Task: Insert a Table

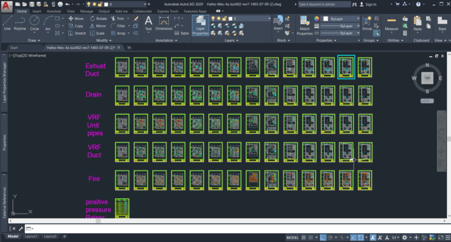Action: tap(182, 34)
